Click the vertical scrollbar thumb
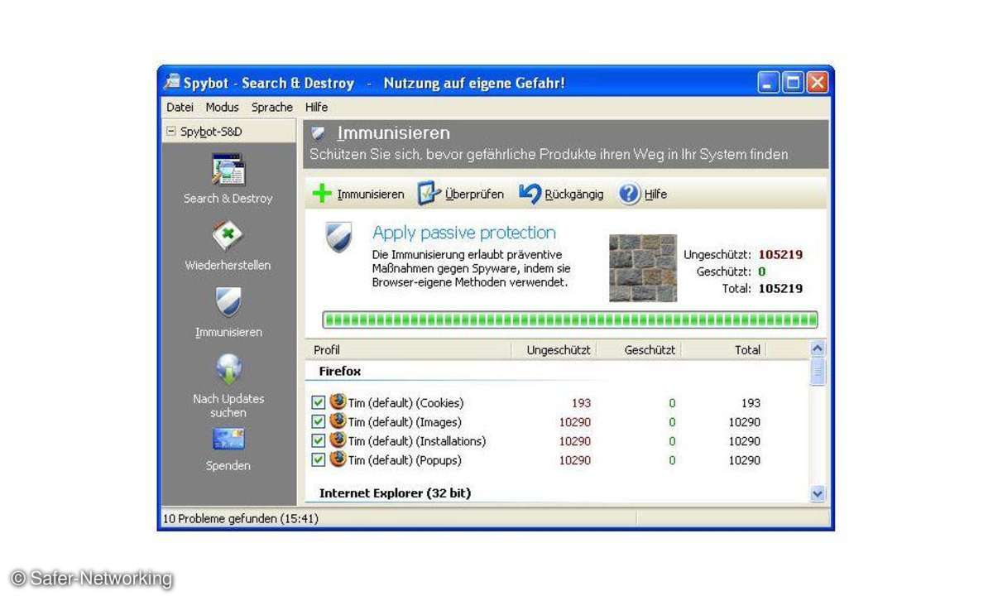This screenshot has height=596, width=993. coord(818,372)
